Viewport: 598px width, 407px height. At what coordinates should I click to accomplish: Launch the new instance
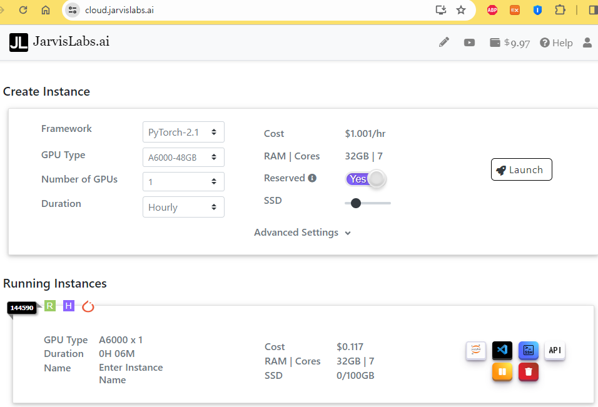[x=521, y=169]
